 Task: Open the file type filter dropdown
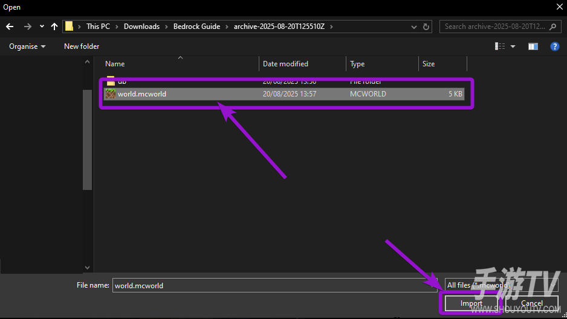[x=502, y=285]
